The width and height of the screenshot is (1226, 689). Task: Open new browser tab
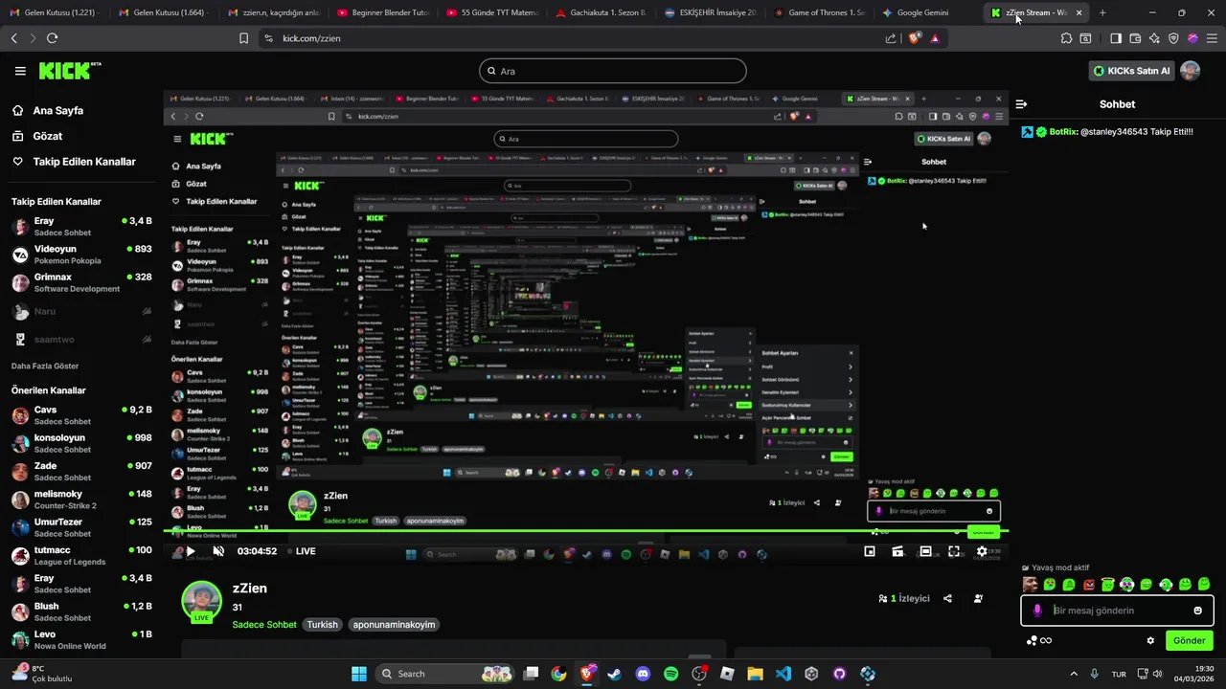pyautogui.click(x=1102, y=12)
